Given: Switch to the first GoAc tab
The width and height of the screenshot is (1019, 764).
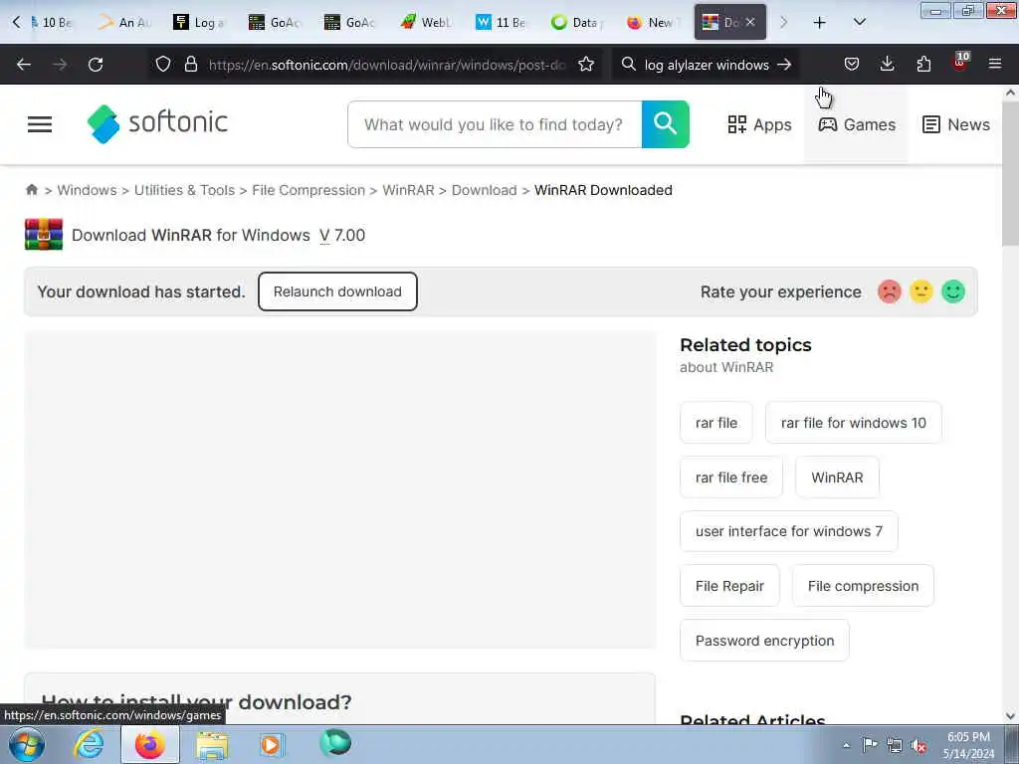Looking at the screenshot, I should (x=276, y=23).
